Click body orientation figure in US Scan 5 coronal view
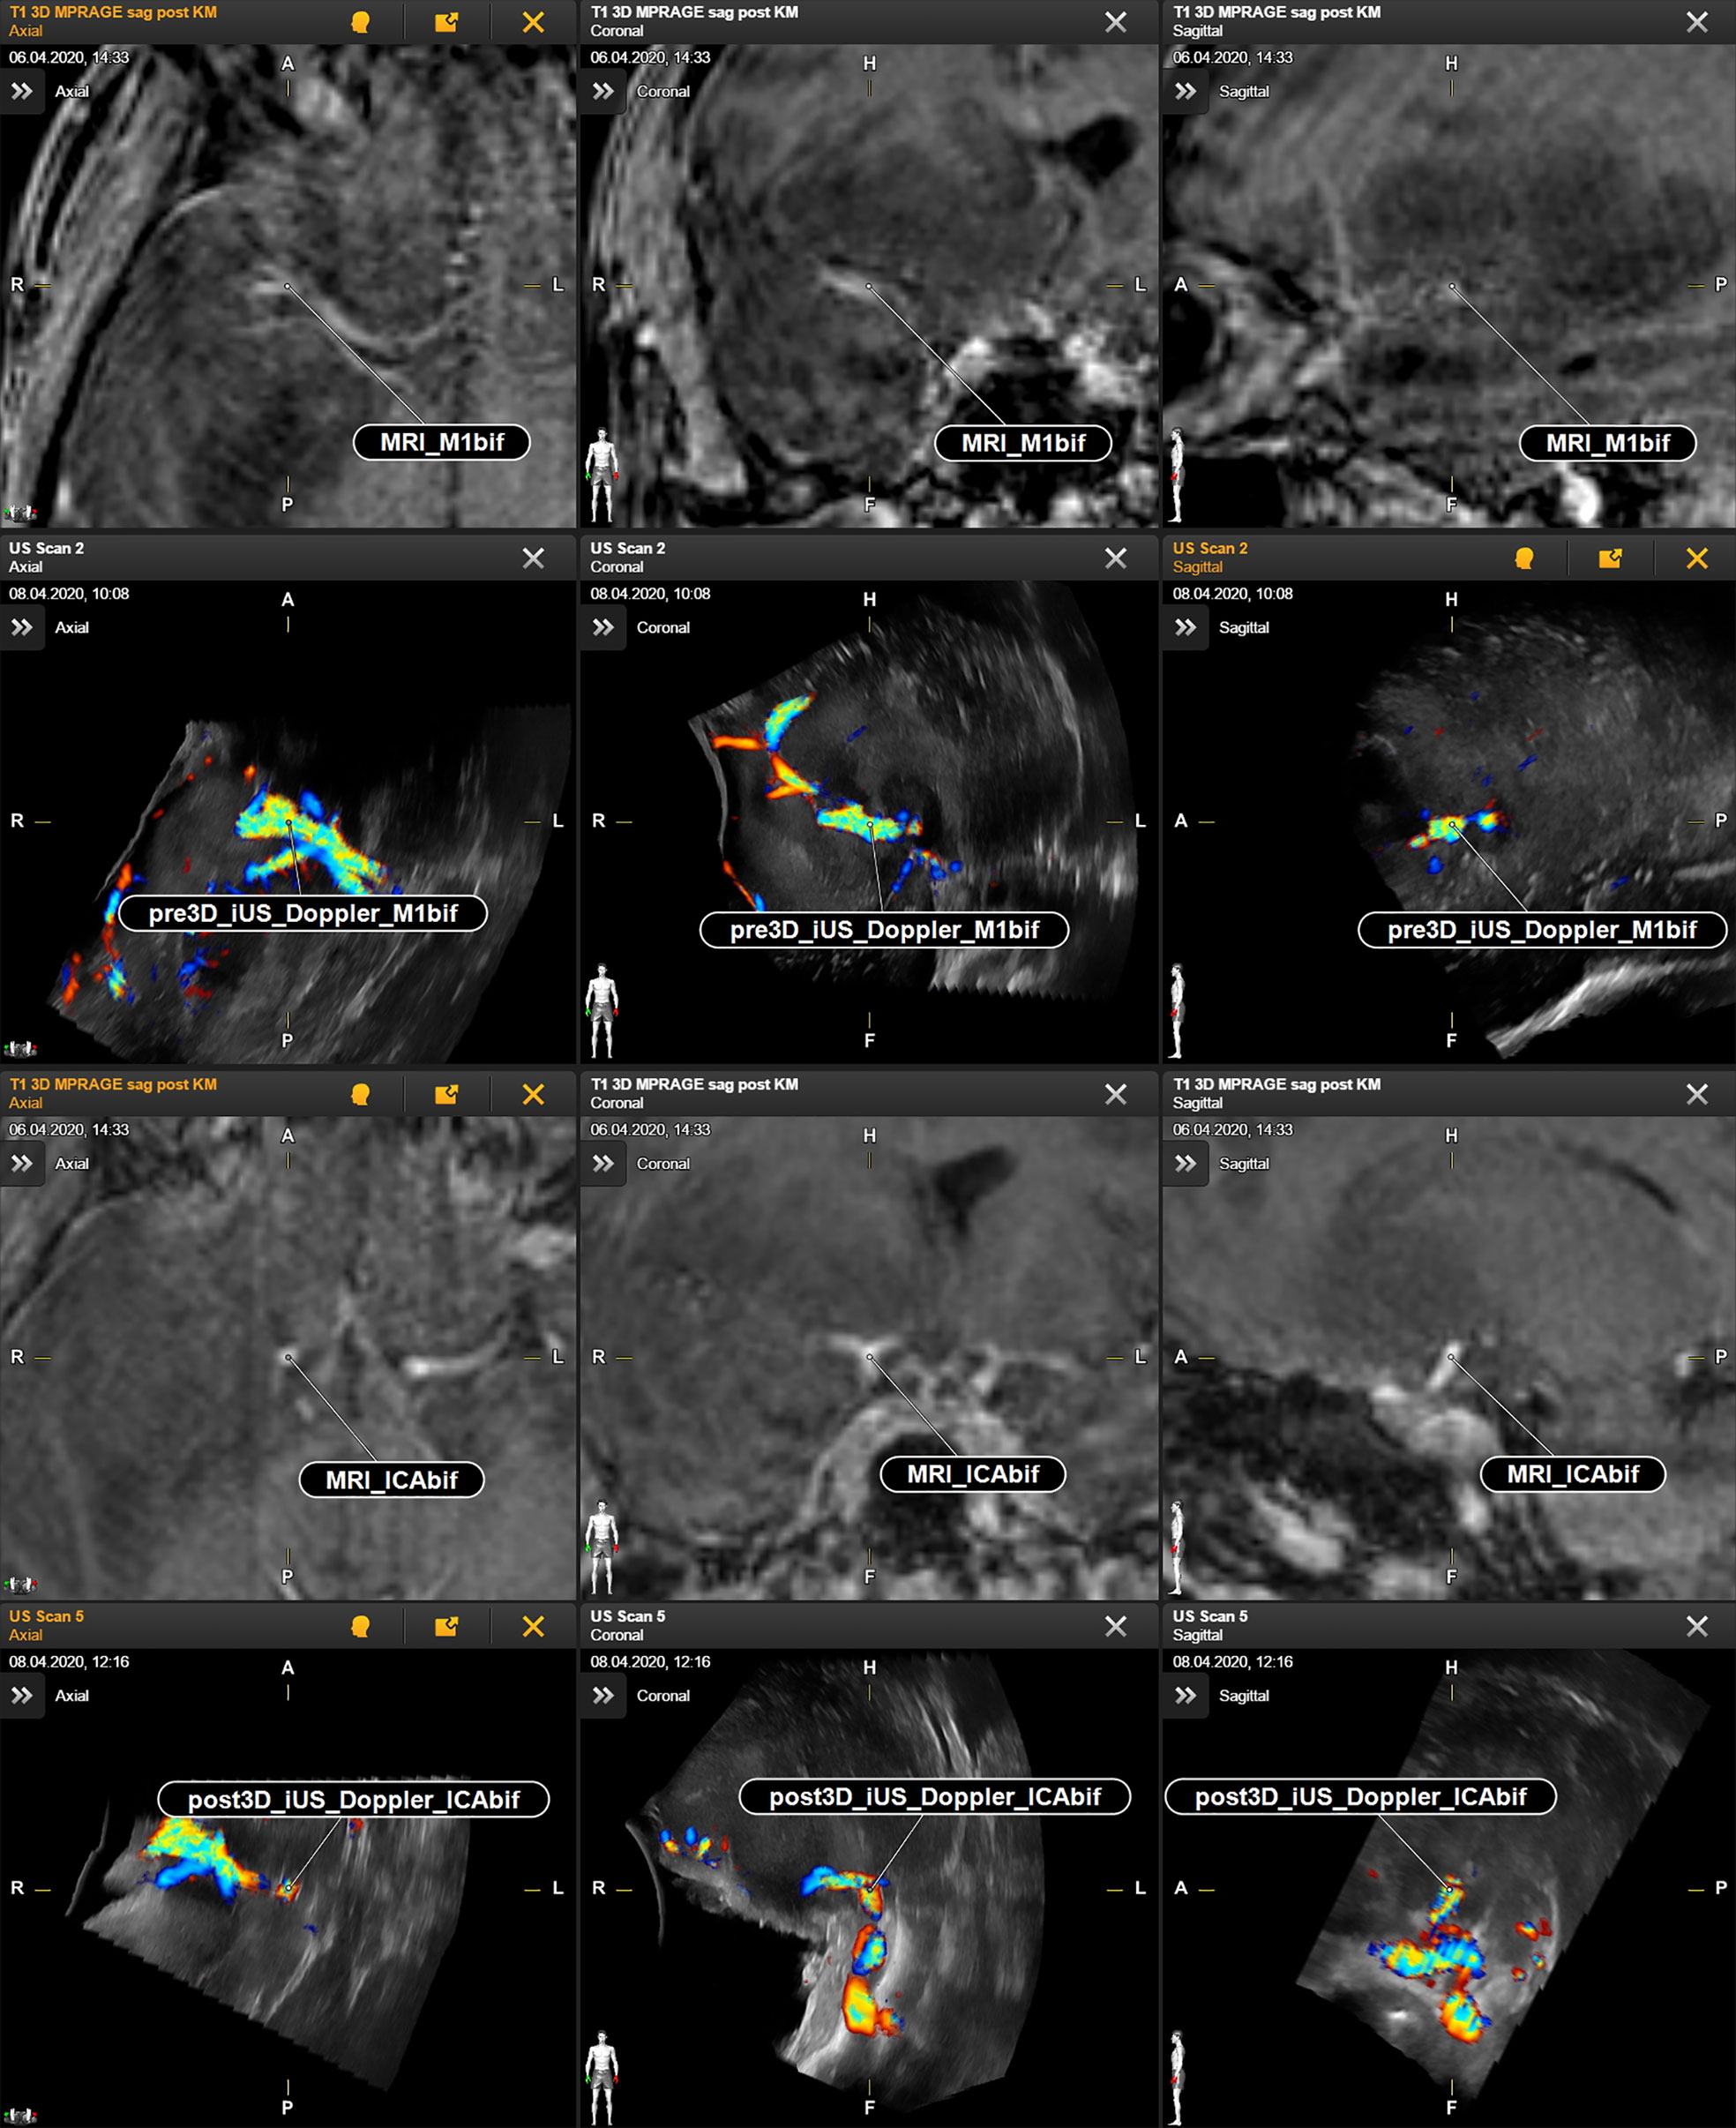Screen dimensions: 1736x2128 coord(601,2077)
